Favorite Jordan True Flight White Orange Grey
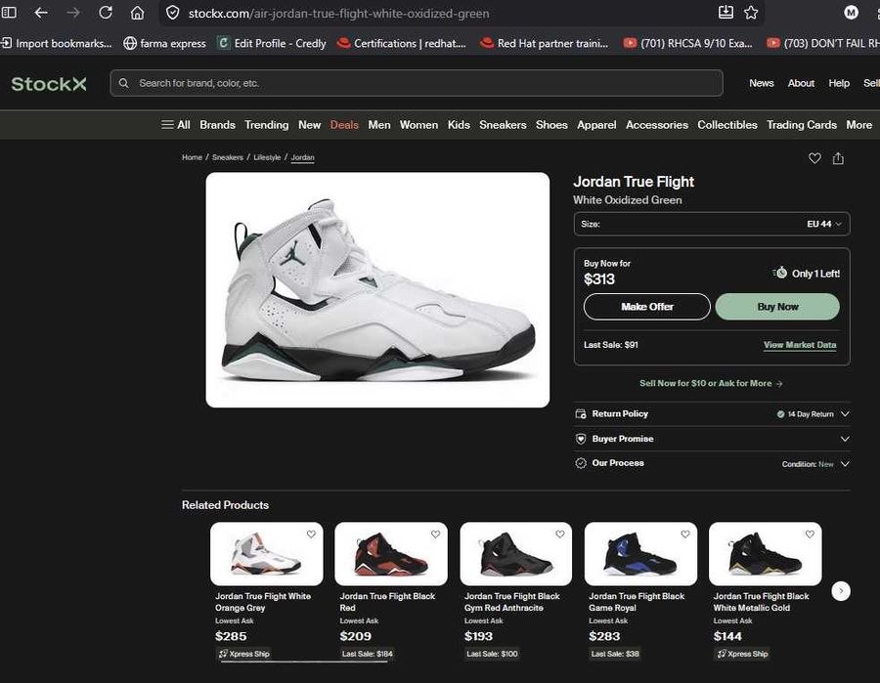 (x=311, y=534)
